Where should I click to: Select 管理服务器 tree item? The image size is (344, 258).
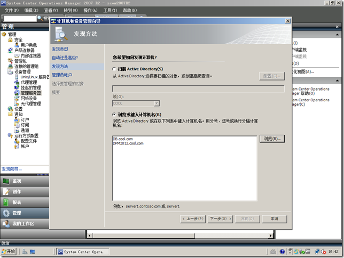coord(31,93)
